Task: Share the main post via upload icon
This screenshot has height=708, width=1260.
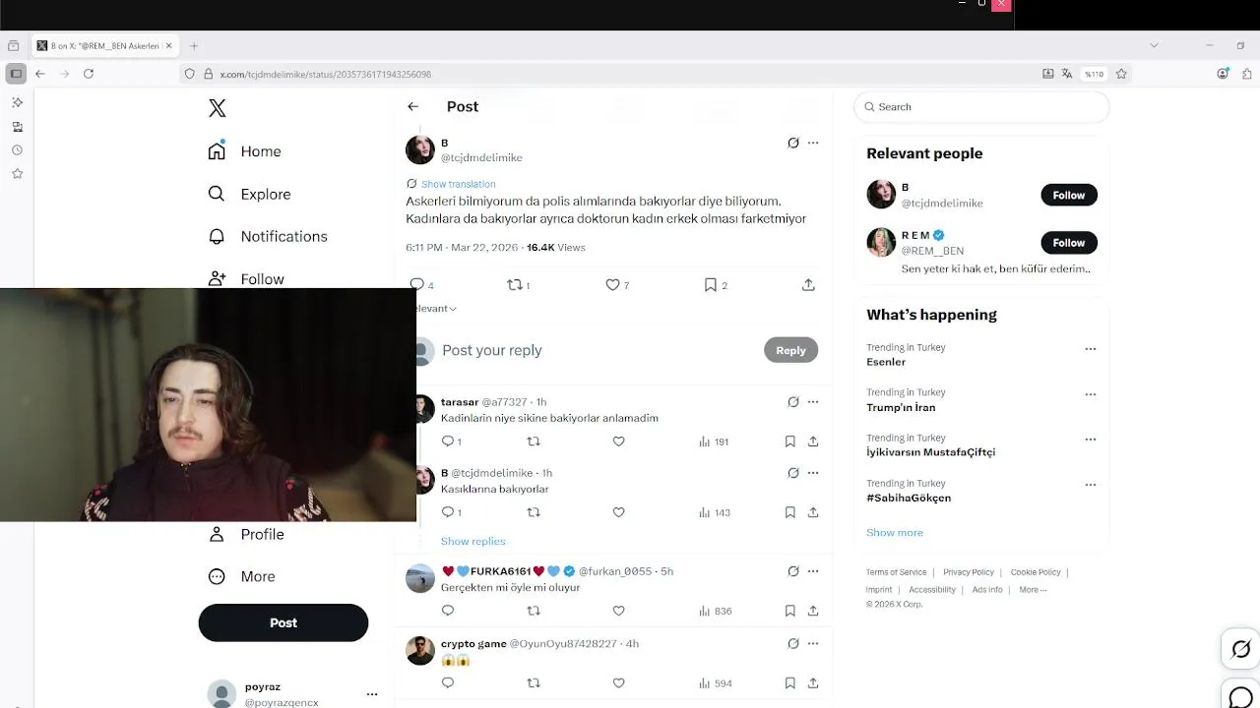Action: tap(808, 285)
